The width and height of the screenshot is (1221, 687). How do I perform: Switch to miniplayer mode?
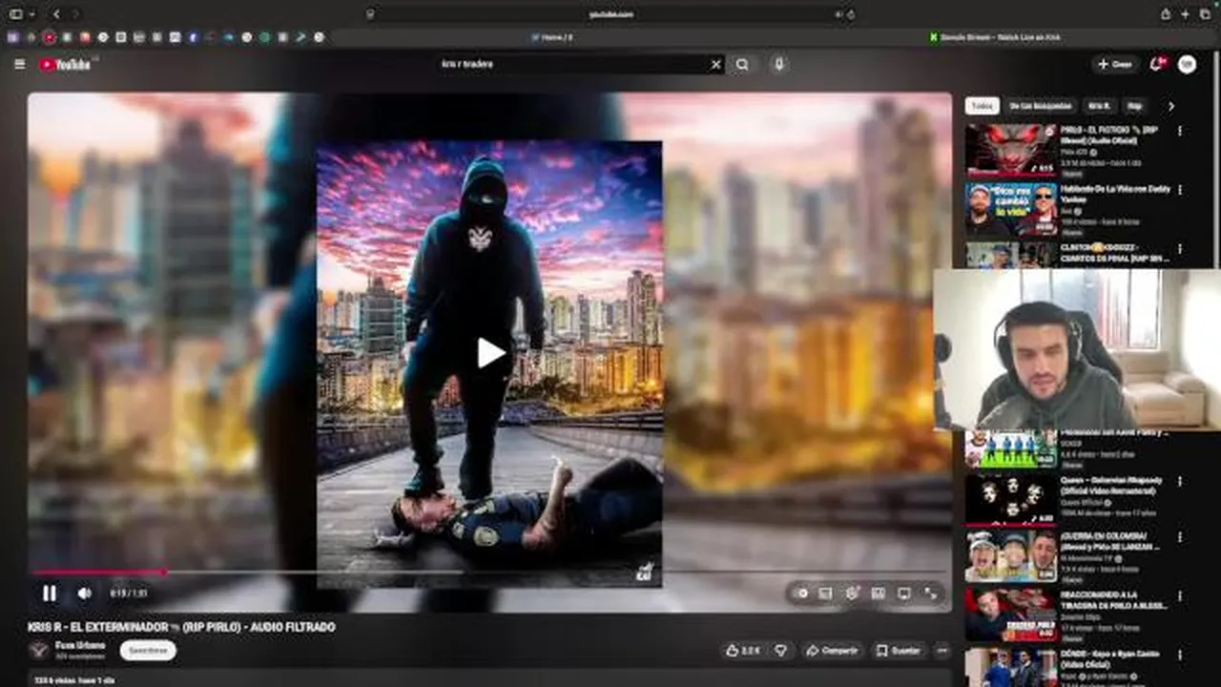coord(878,593)
